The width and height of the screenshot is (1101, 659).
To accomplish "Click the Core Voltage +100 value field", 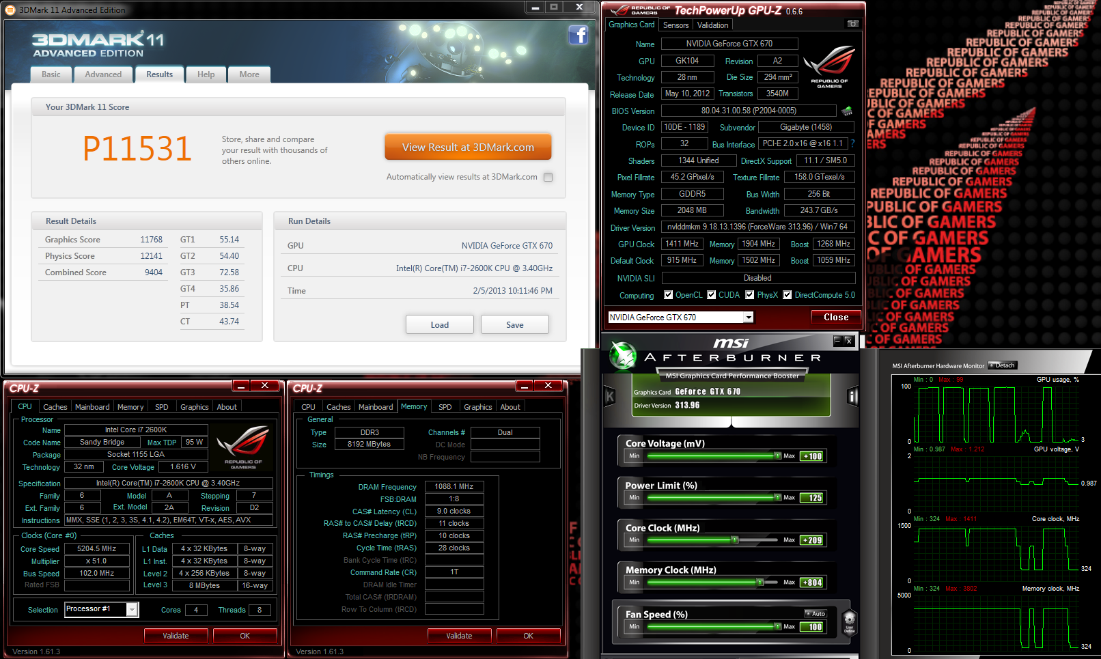I will (x=813, y=456).
